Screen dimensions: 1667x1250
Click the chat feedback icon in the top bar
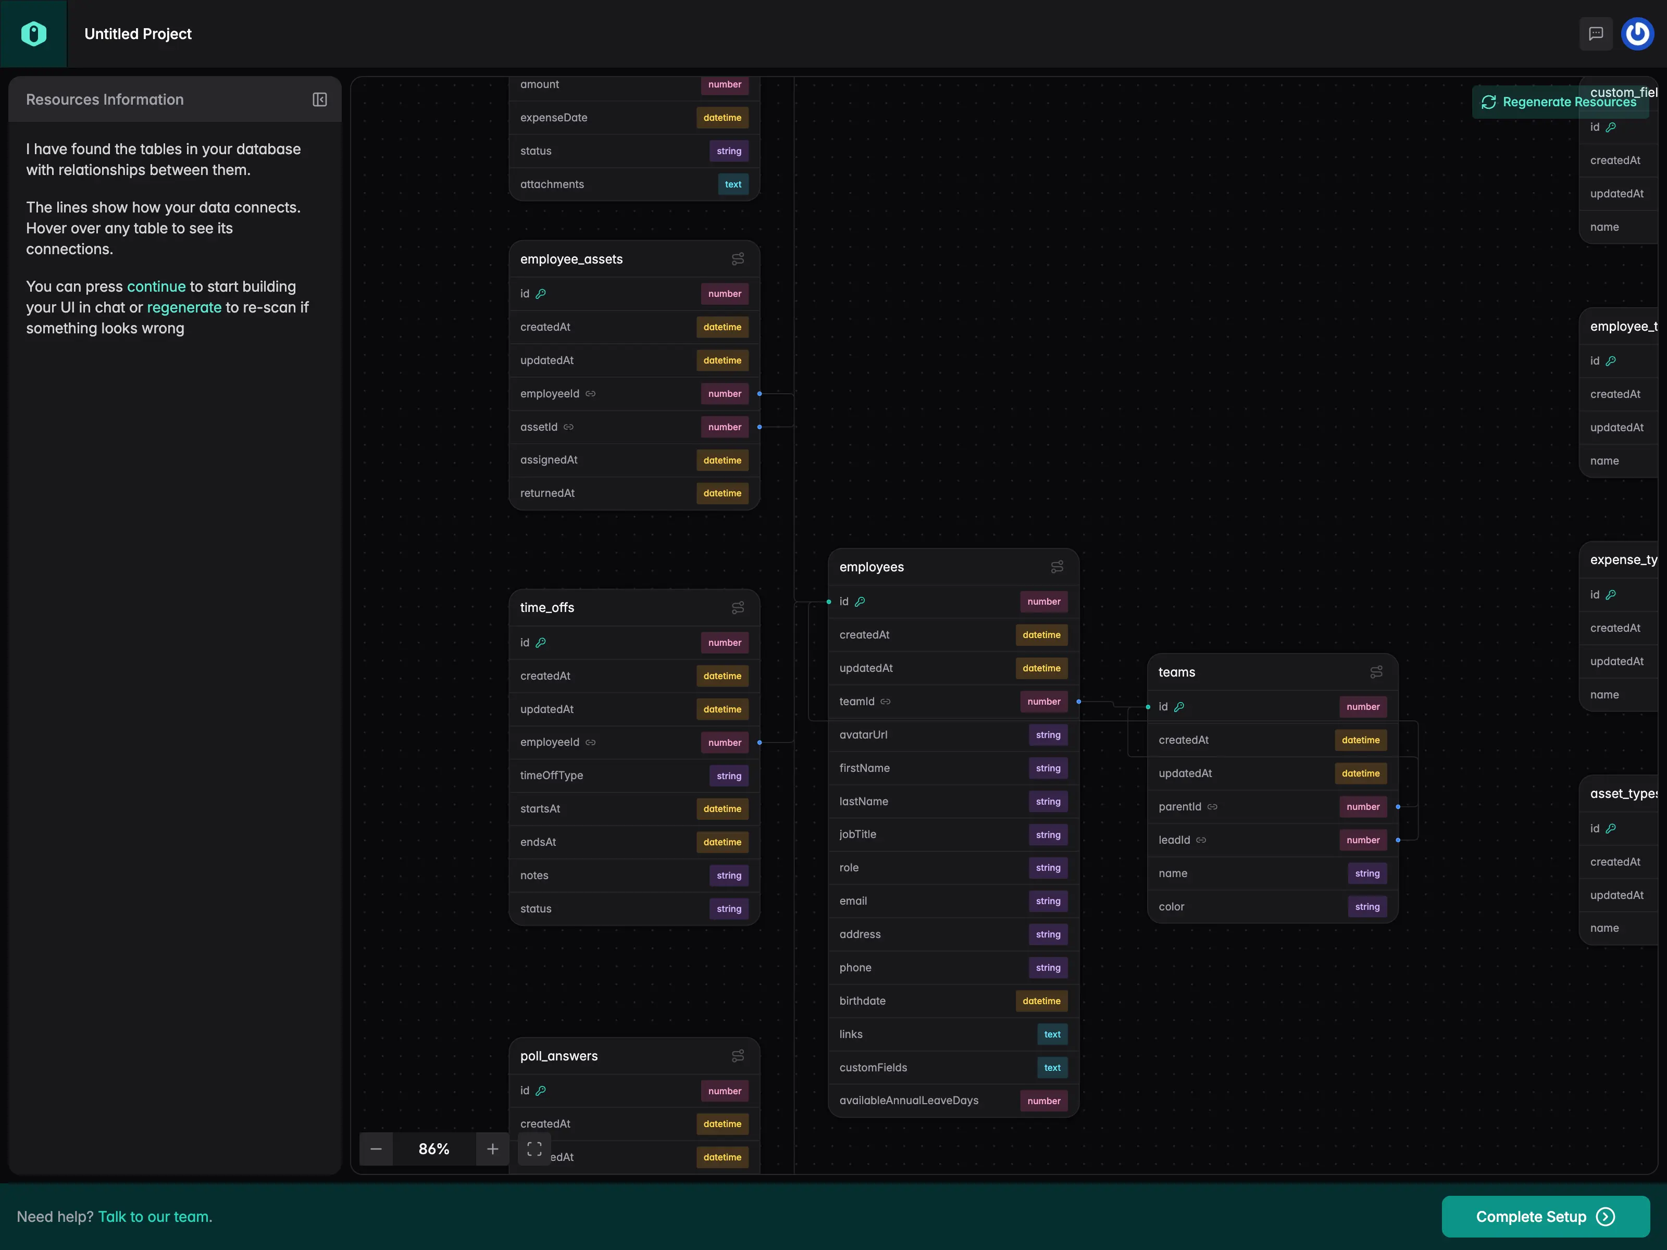pos(1596,34)
